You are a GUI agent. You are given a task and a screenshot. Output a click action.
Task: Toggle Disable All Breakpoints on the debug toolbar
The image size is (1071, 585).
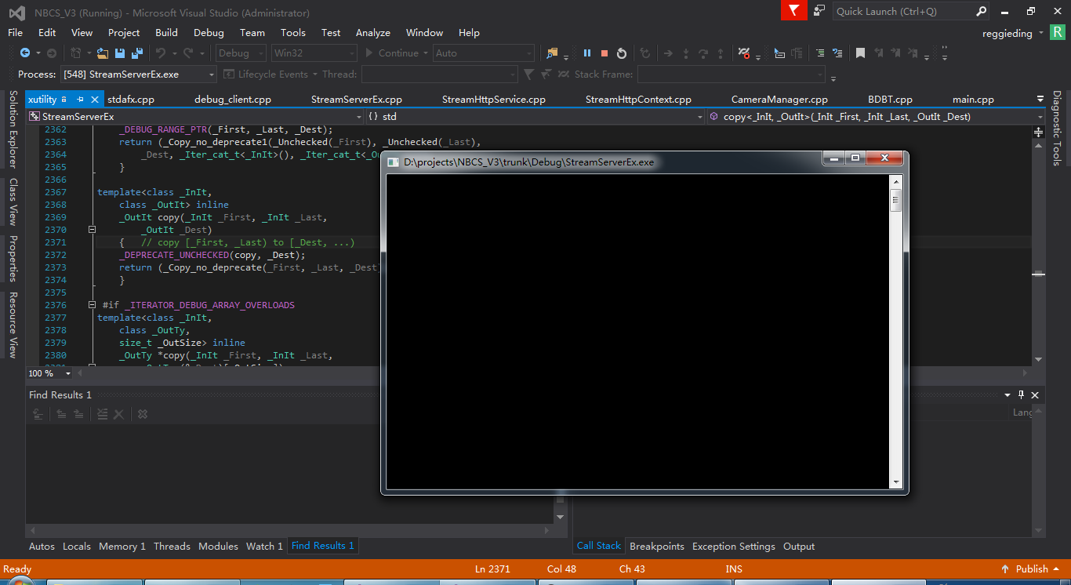click(744, 53)
